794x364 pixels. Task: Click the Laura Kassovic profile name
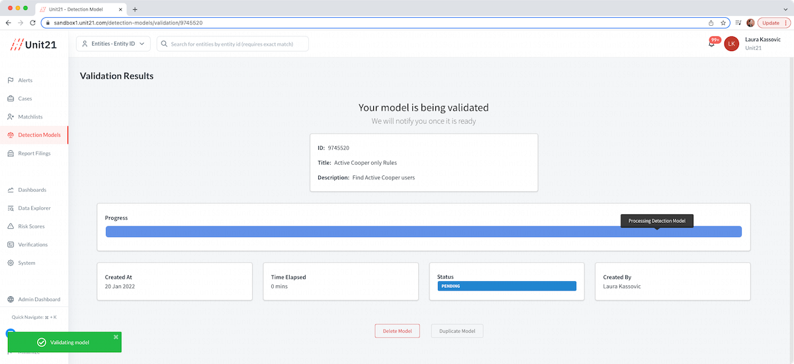(x=763, y=40)
